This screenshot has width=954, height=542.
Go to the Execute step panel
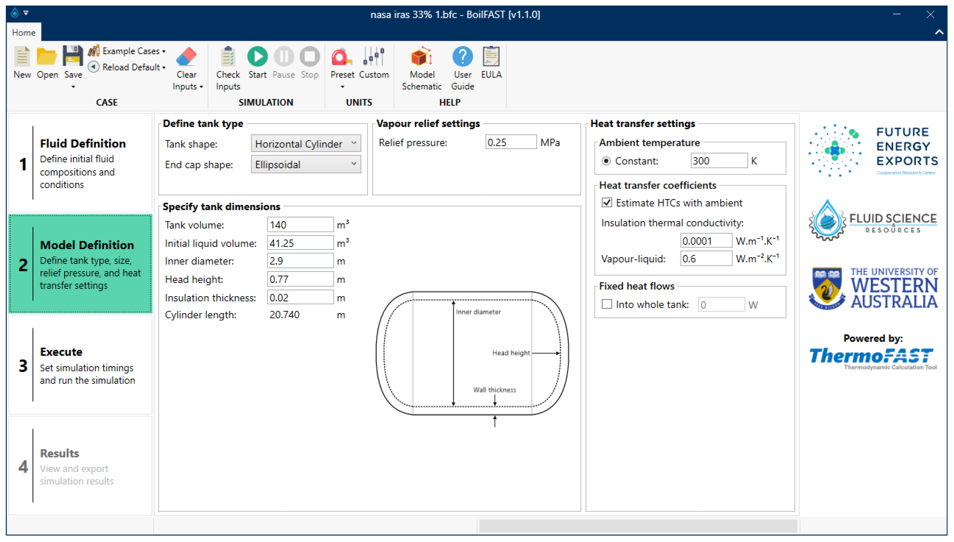click(x=80, y=365)
